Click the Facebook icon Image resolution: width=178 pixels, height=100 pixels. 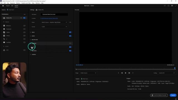(x=4, y=29)
